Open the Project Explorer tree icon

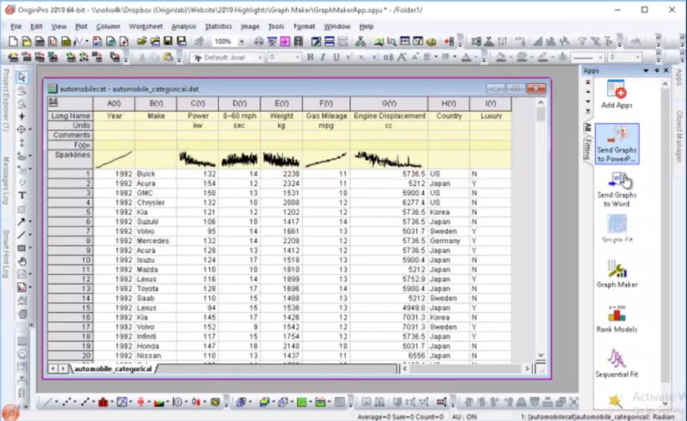(360, 42)
